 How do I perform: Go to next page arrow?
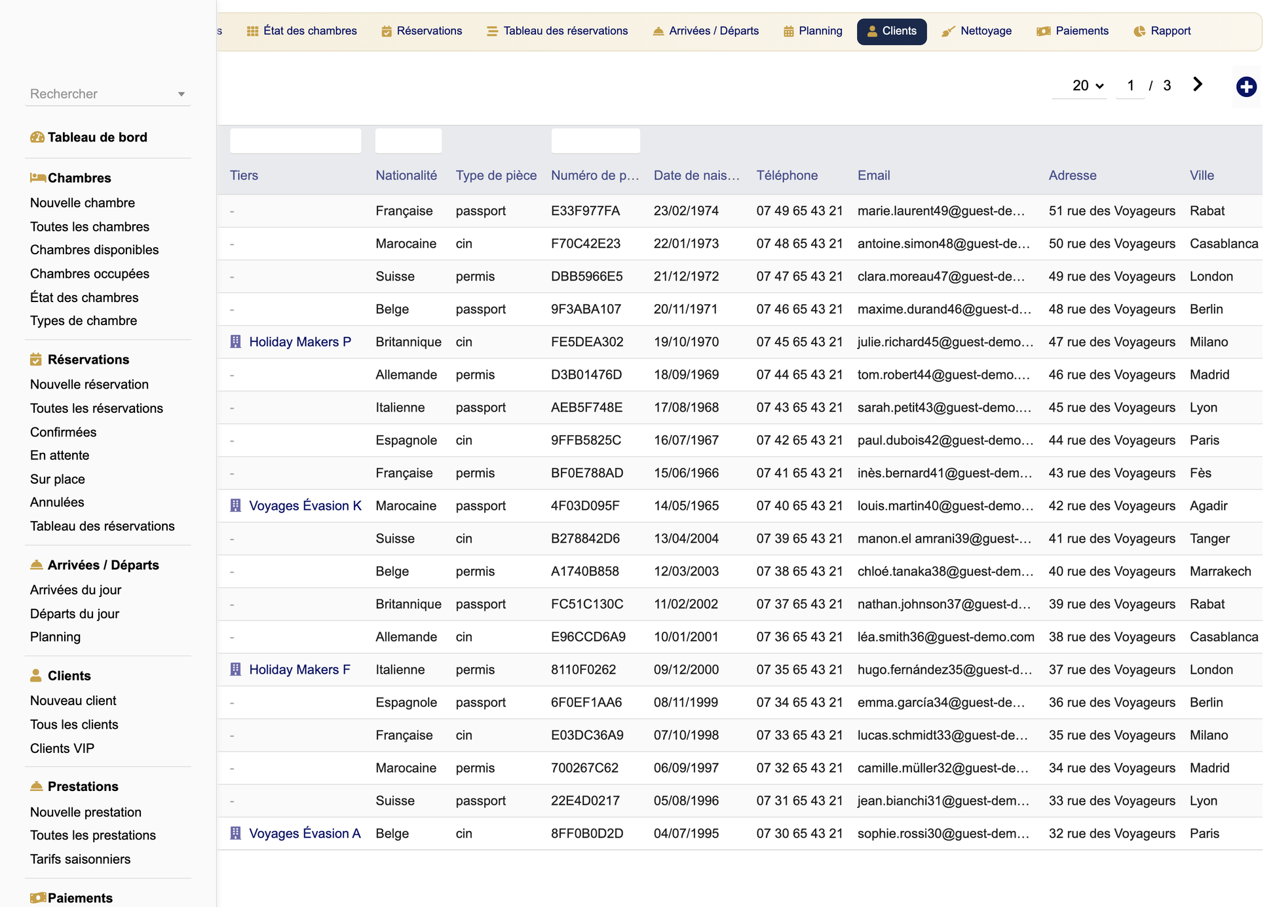1198,85
